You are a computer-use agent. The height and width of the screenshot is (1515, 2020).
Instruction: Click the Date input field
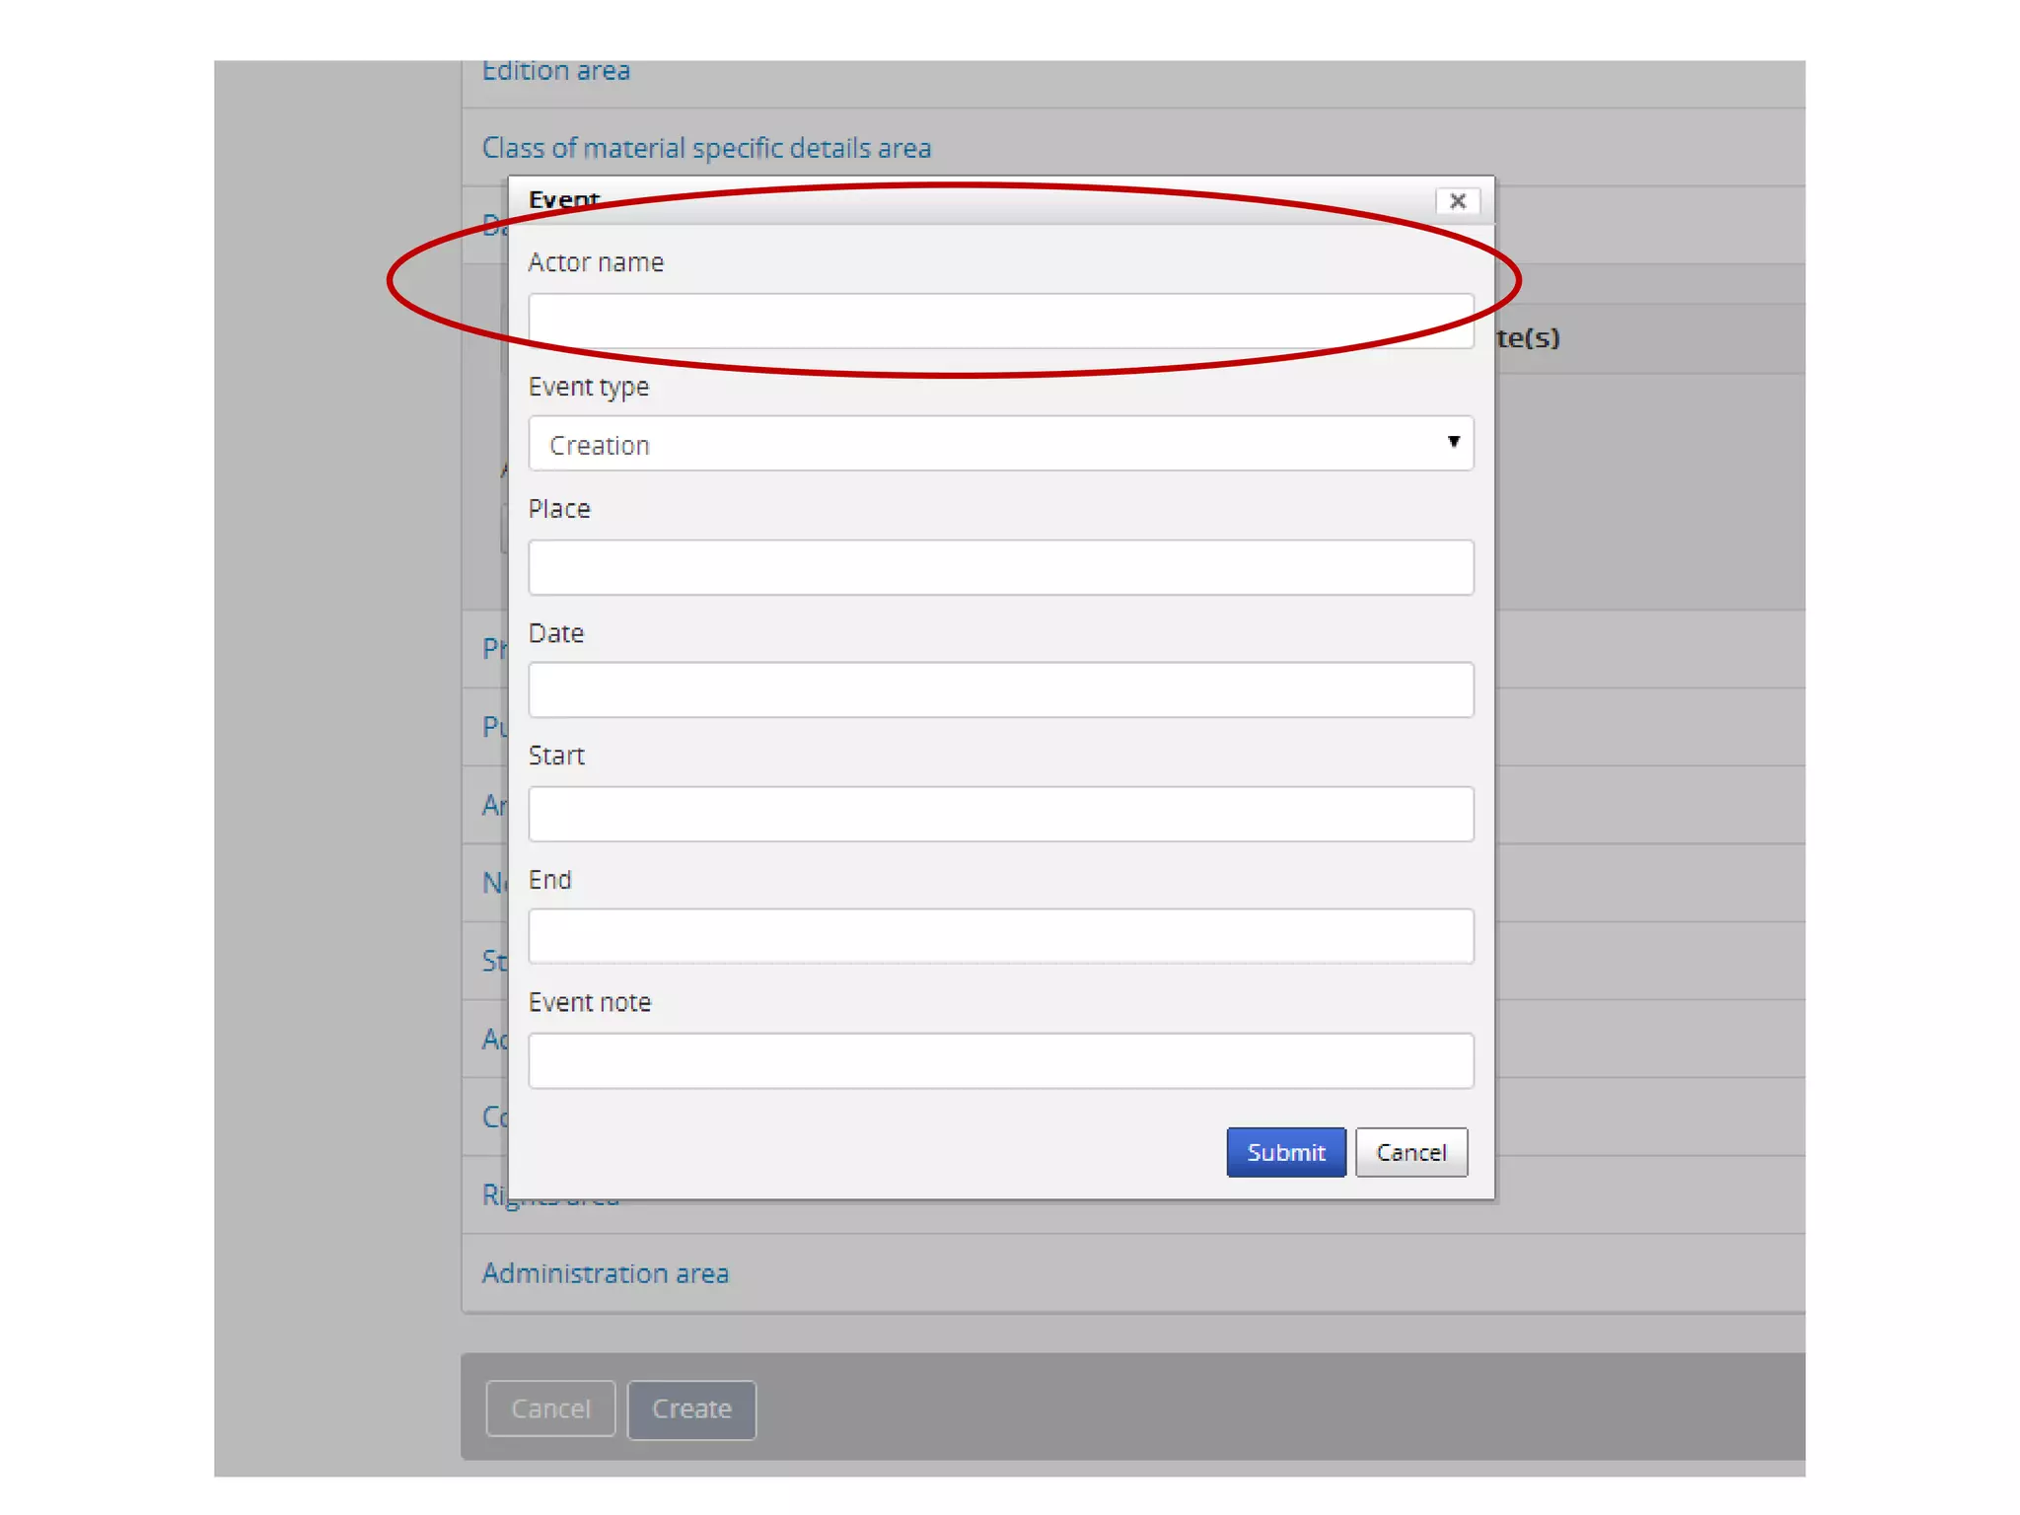coord(1000,689)
